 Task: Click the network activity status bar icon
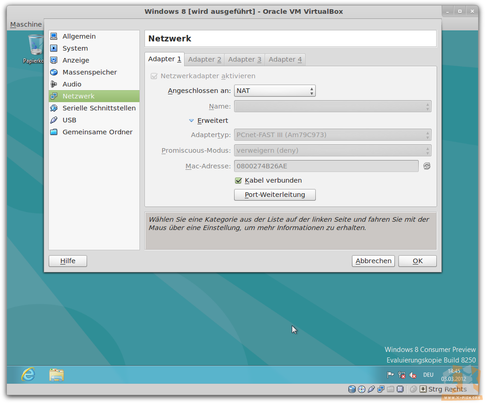tap(381, 389)
